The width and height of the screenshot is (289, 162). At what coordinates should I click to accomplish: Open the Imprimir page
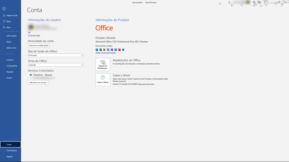coord(10,60)
